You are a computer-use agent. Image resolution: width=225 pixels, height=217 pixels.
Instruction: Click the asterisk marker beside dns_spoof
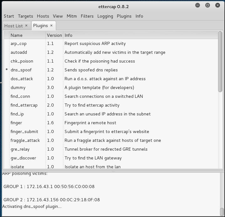point(7,70)
